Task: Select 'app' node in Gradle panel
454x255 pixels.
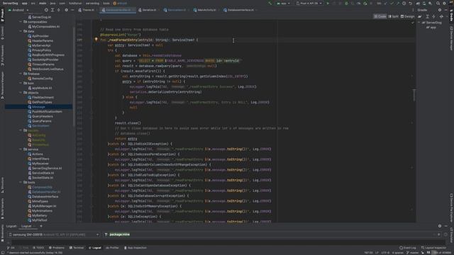Action: [x=431, y=28]
